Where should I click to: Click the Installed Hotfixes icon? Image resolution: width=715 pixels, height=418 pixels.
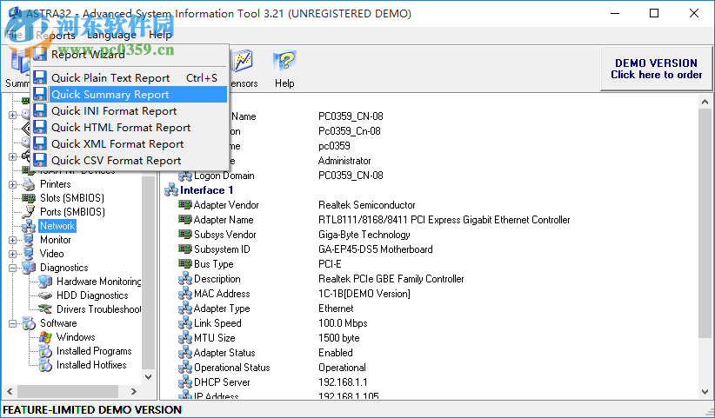(x=45, y=365)
